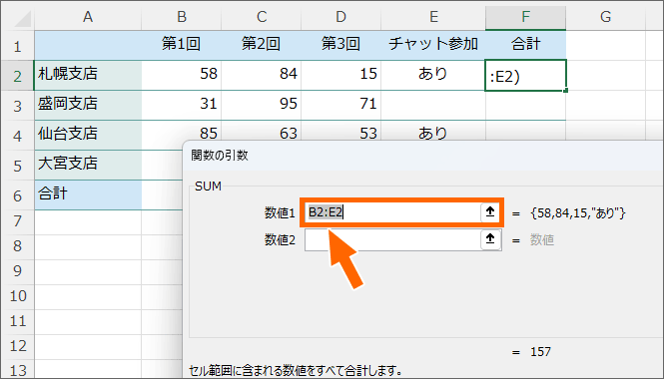Viewport: 664px width, 379px height.
Task: Click cell with value 53
Action: click(x=340, y=131)
